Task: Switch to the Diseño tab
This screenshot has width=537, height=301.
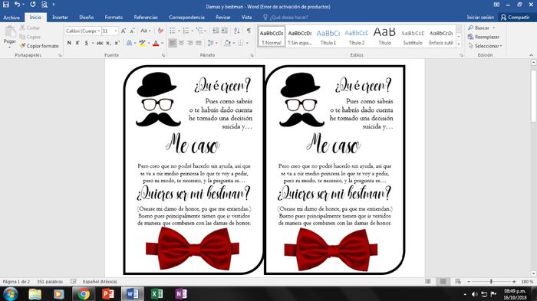Action: coord(86,17)
